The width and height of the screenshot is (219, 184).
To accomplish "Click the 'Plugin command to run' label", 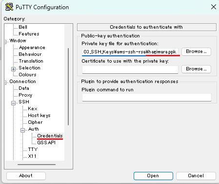I will pos(107,90).
